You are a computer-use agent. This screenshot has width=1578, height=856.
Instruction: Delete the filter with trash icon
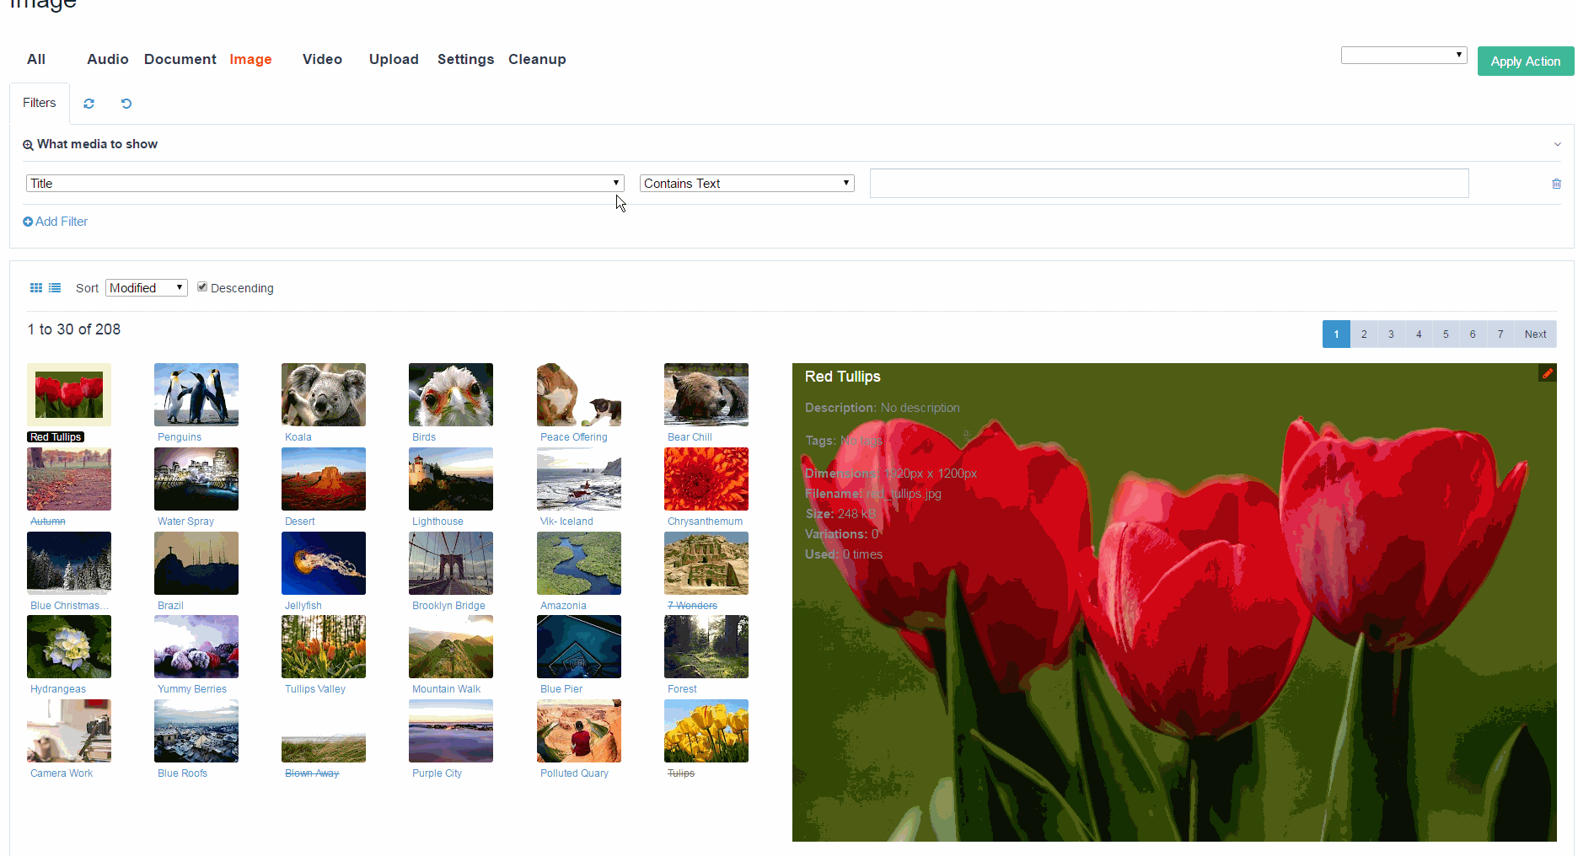pyautogui.click(x=1556, y=184)
